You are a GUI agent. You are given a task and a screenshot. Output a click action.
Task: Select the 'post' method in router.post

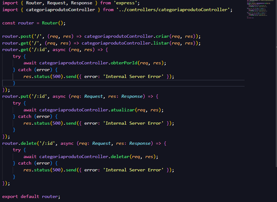click(26, 37)
